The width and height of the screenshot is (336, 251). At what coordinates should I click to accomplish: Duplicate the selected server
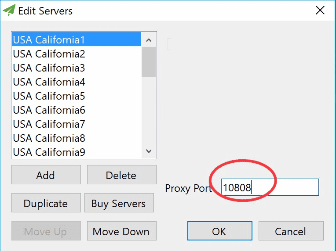46,203
